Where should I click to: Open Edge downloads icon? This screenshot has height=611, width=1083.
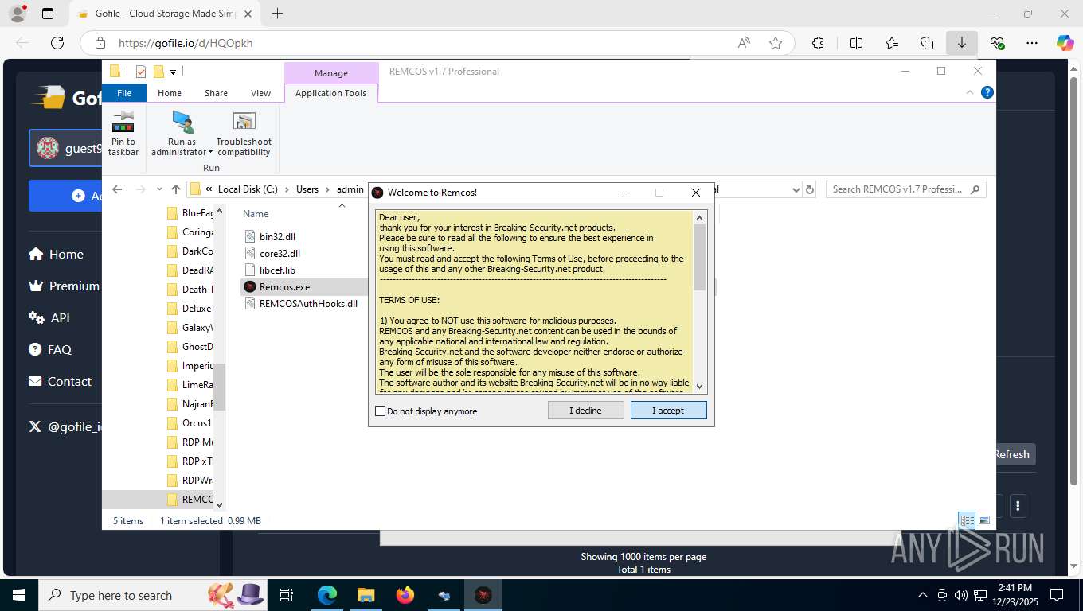(x=962, y=43)
